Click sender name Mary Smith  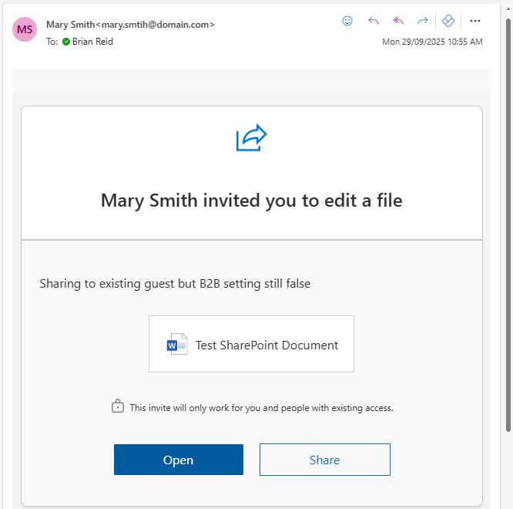point(69,25)
